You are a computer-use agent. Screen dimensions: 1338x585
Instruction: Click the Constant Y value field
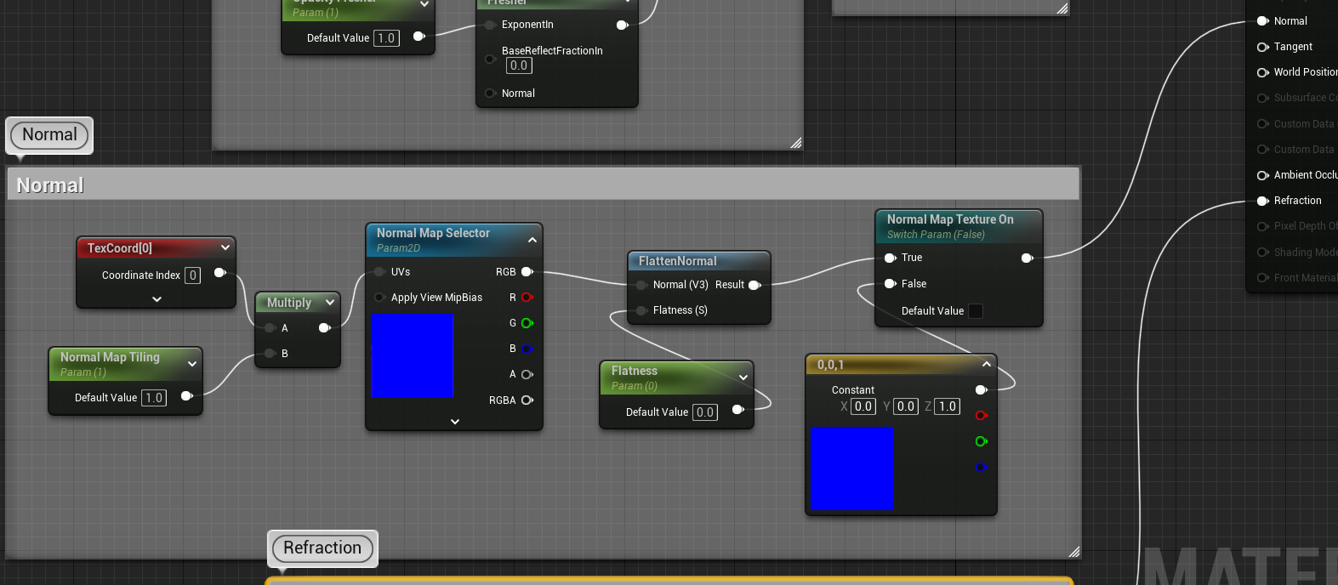pos(906,406)
